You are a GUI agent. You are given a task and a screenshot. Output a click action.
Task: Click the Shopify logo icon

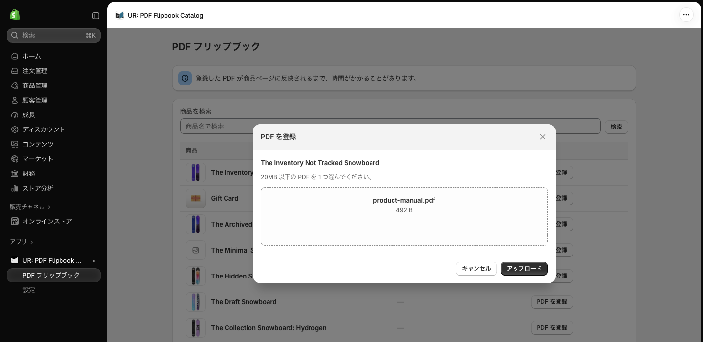(x=15, y=15)
